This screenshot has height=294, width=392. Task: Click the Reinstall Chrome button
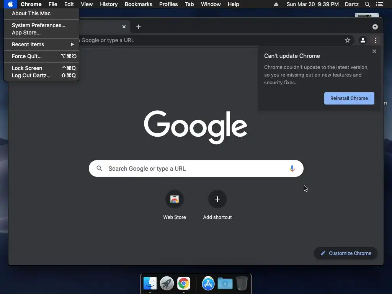click(x=349, y=98)
